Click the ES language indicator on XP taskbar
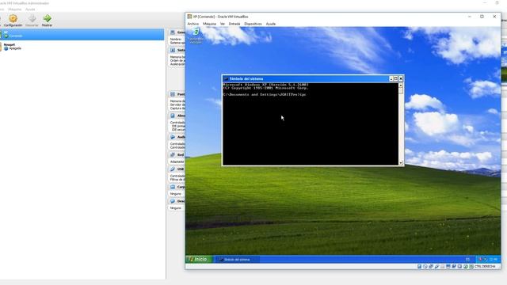This screenshot has width=507, height=285. 467,259
